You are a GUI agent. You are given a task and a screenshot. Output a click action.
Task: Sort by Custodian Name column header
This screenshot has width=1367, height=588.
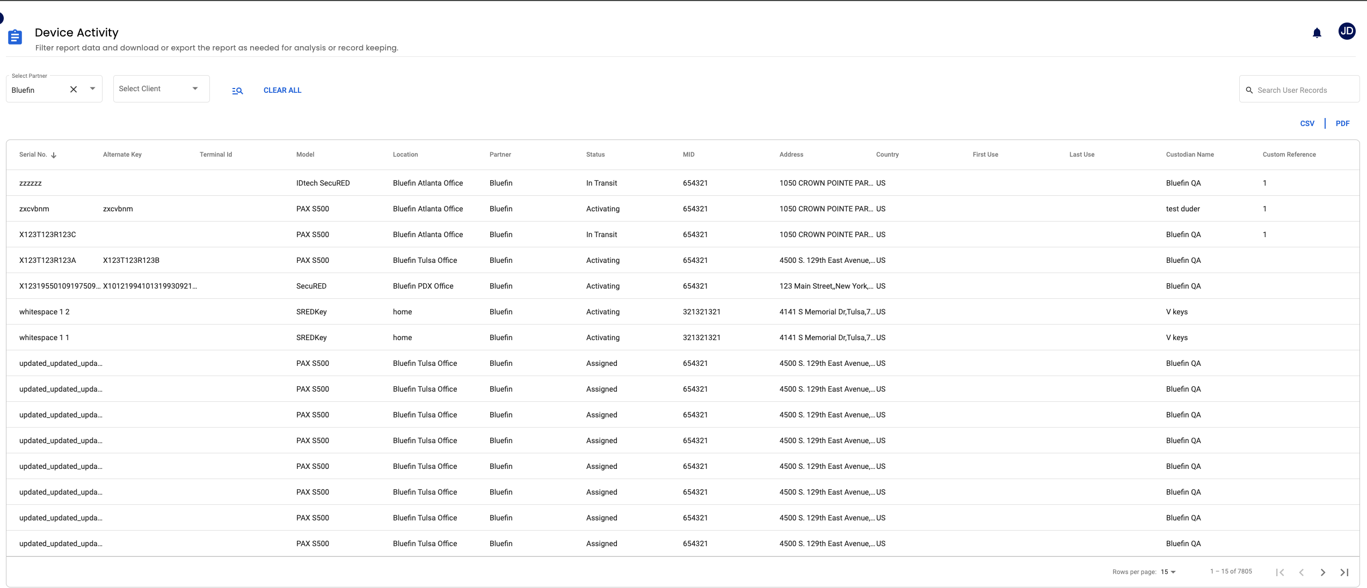tap(1190, 155)
